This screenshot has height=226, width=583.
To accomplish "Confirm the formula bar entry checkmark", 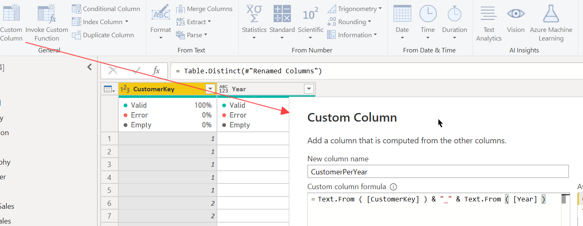I will tap(136, 71).
